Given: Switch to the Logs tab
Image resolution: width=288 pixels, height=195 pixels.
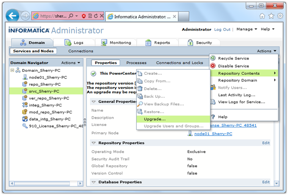Looking at the screenshot, I should [74, 43].
